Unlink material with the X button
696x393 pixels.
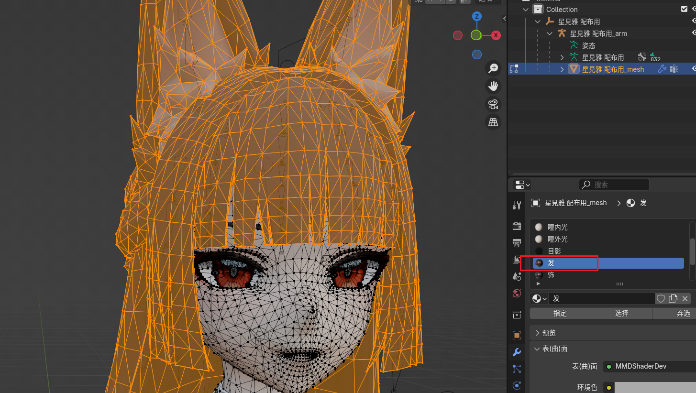pos(685,298)
